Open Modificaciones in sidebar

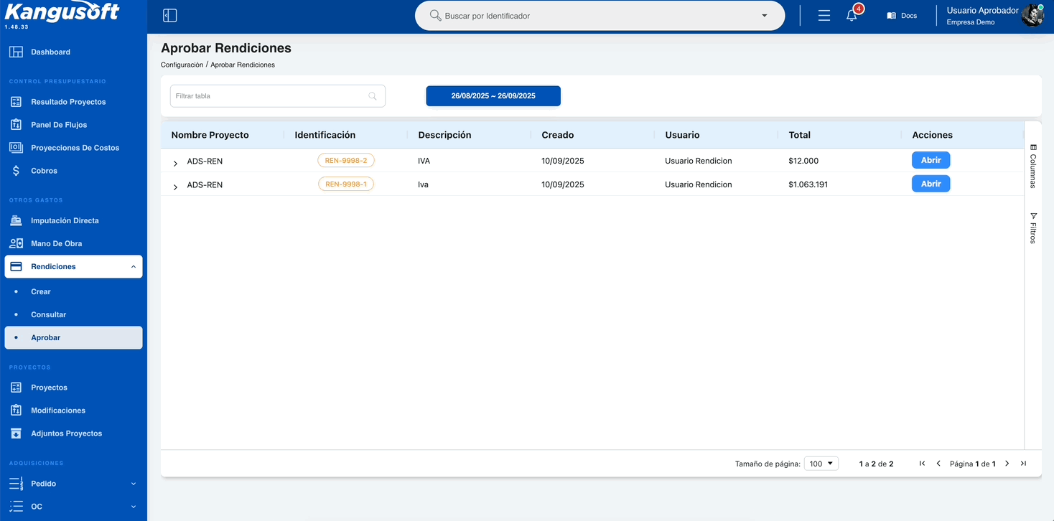(x=58, y=410)
